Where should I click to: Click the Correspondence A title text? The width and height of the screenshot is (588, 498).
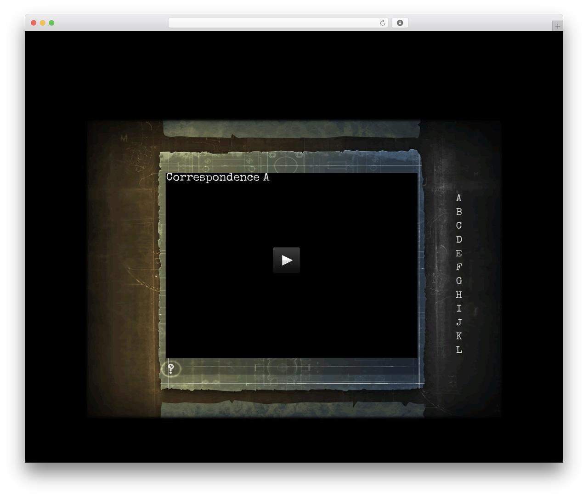pos(218,177)
